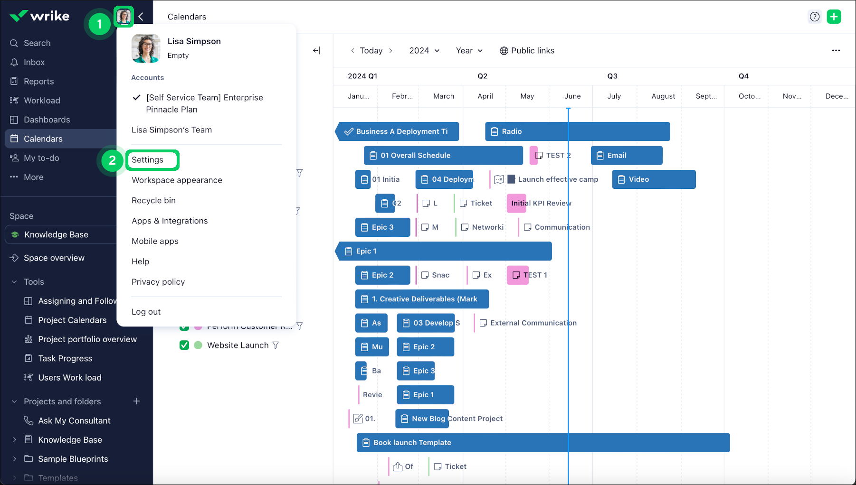Click the filter icon beside Website Launch

tap(276, 345)
